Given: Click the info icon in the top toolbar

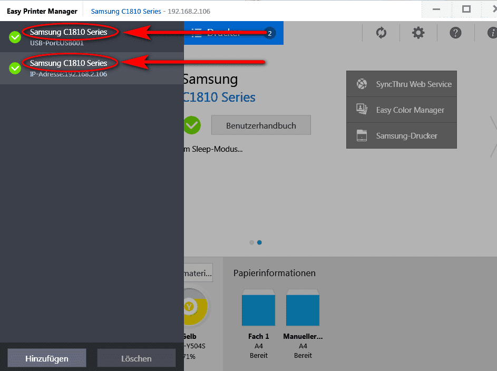Looking at the screenshot, I should point(492,33).
